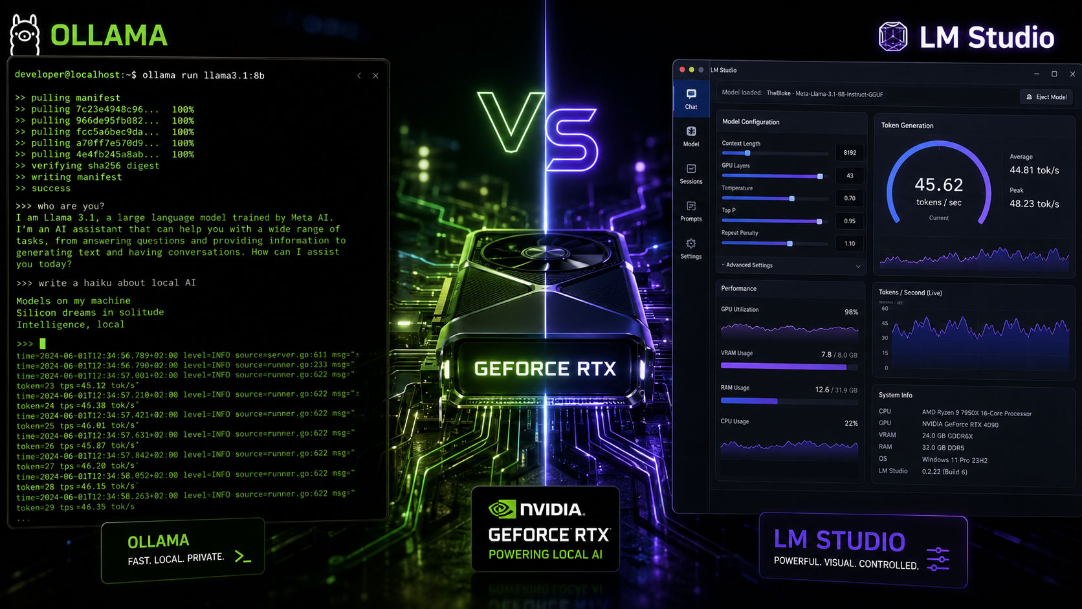1082x609 pixels.
Task: Click VRAM value '7.8 / 8.0 GB'
Action: (x=839, y=355)
